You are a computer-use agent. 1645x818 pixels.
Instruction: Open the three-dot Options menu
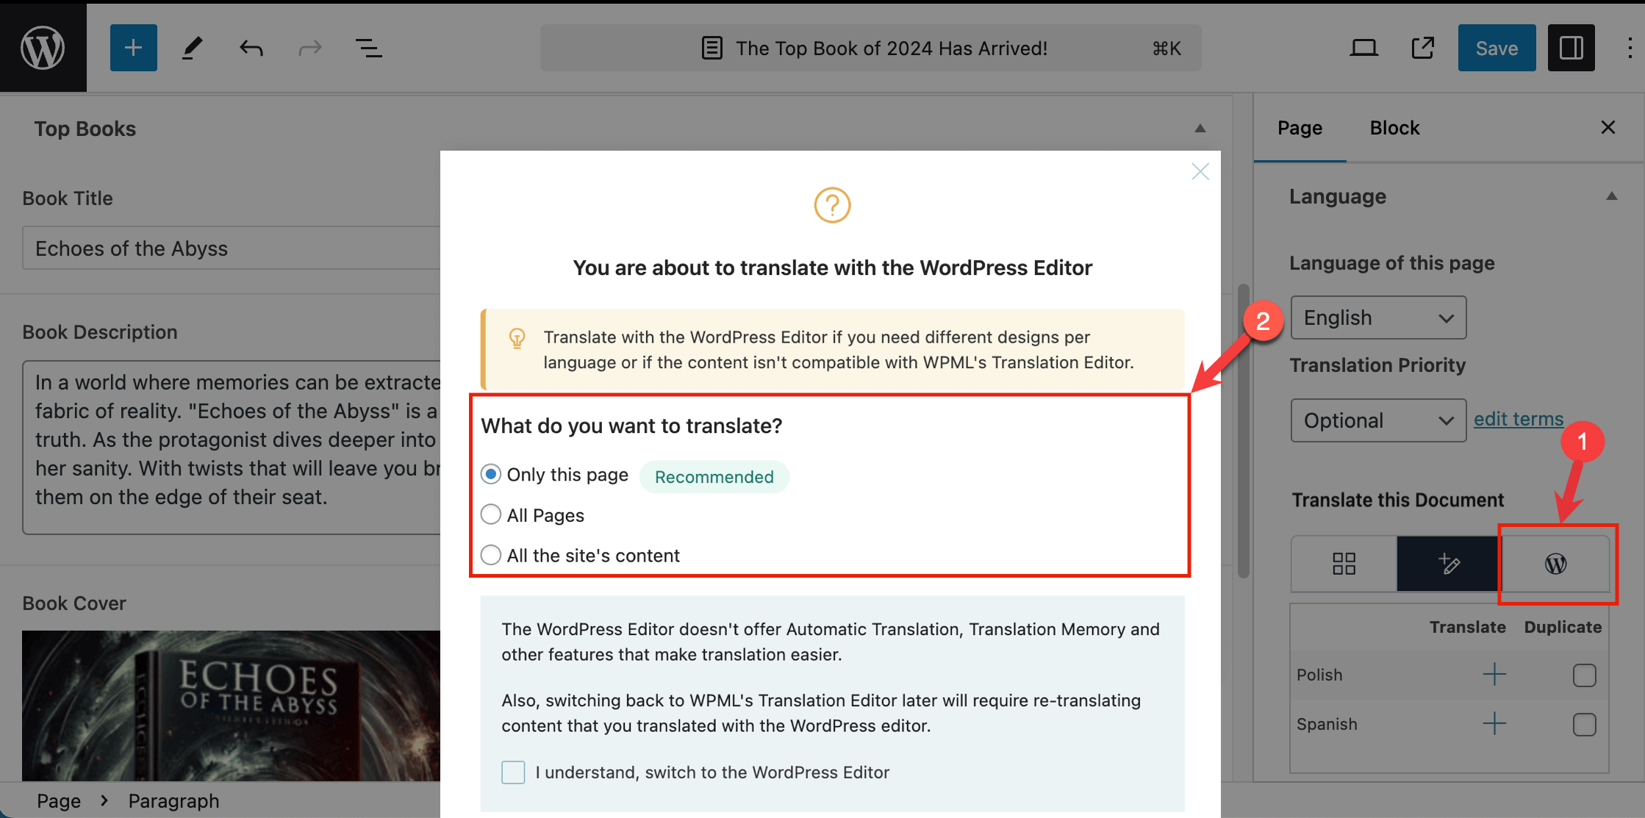coord(1630,48)
